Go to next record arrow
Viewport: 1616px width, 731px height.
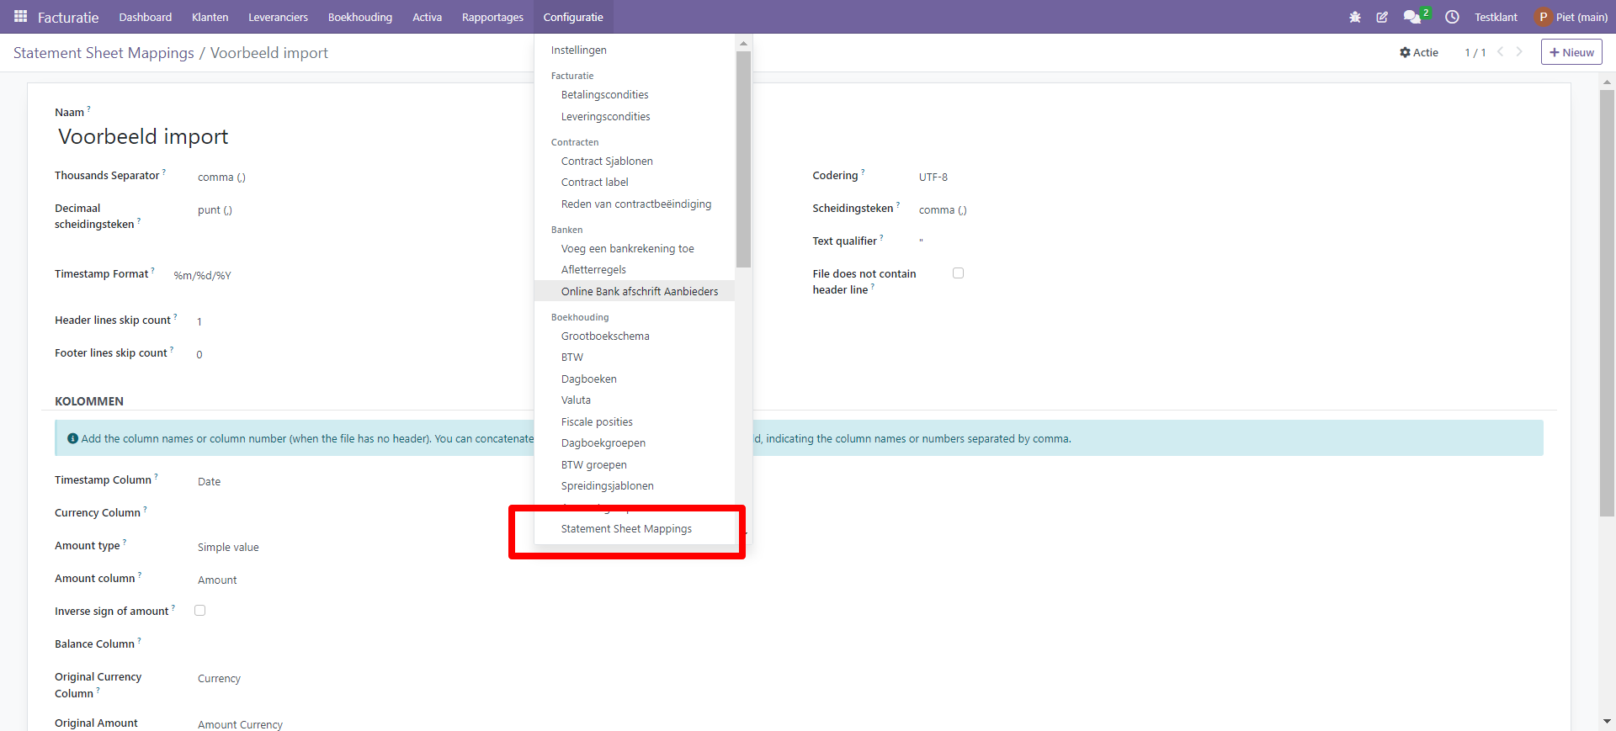[x=1519, y=52]
